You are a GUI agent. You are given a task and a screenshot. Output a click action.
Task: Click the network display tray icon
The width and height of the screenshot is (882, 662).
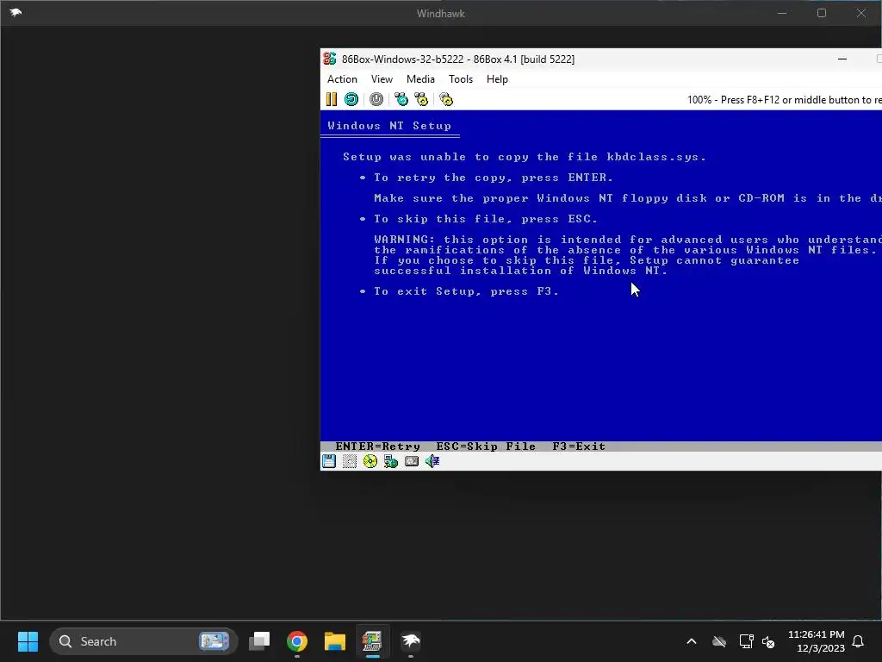(x=747, y=641)
